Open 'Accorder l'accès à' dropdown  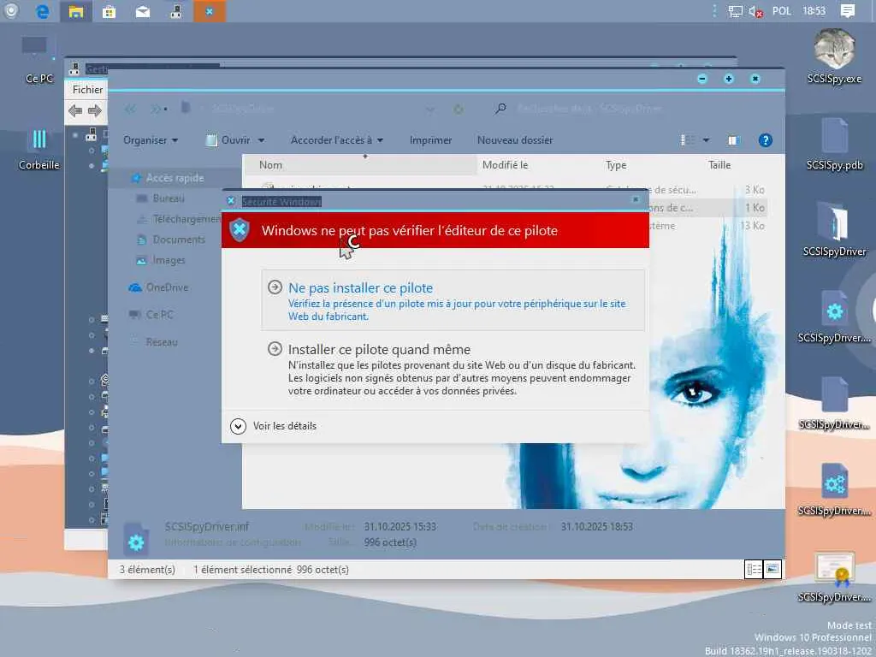coord(336,140)
